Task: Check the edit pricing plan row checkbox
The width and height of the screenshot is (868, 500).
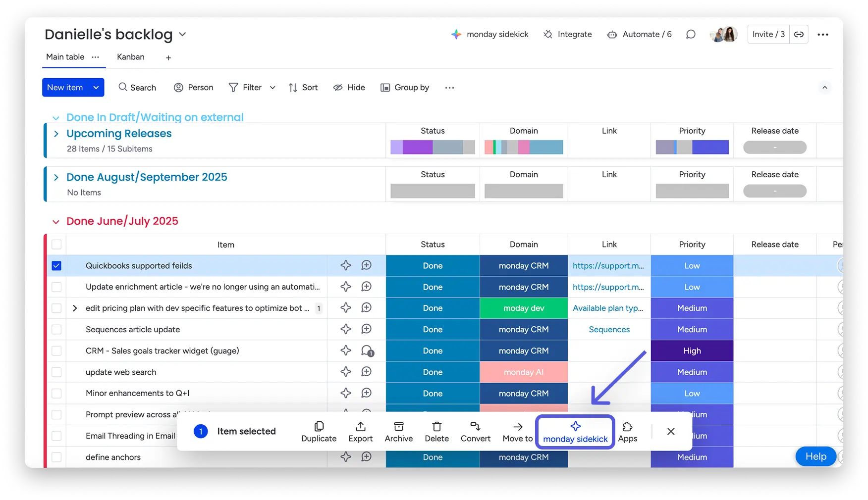Action: (x=56, y=308)
